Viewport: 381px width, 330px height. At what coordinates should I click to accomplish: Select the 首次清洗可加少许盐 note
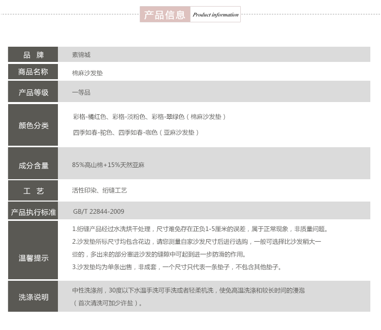(x=107, y=303)
